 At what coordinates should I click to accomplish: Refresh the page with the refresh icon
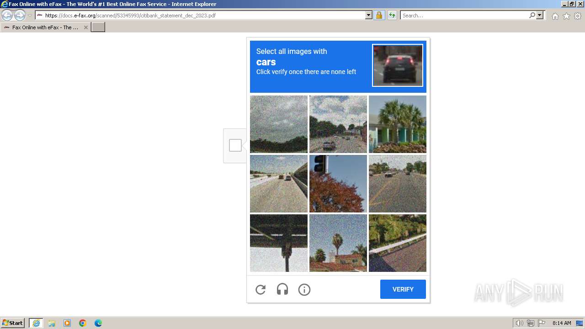tap(392, 16)
